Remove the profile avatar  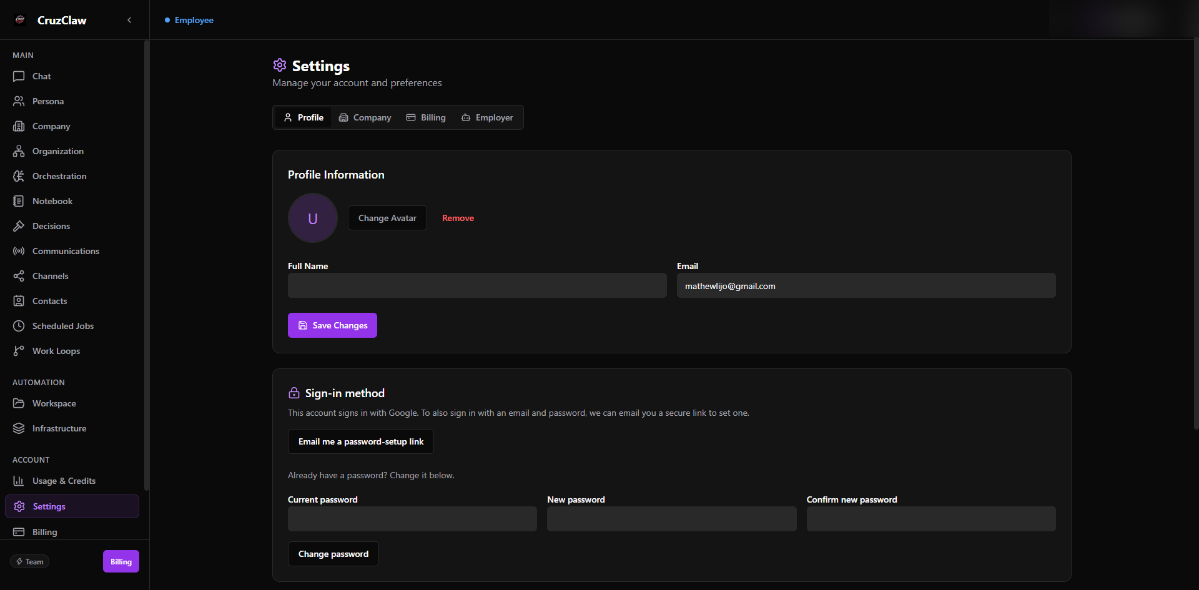(458, 218)
